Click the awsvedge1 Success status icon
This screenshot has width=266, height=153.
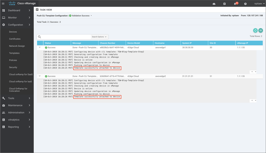click(x=46, y=48)
